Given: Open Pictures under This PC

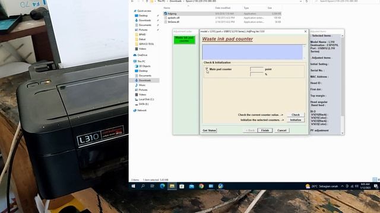Looking at the screenshot, I should (143, 90).
